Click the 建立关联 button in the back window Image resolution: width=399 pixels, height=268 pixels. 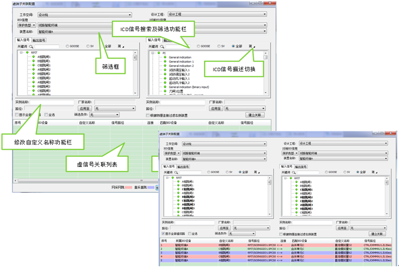tap(255, 115)
